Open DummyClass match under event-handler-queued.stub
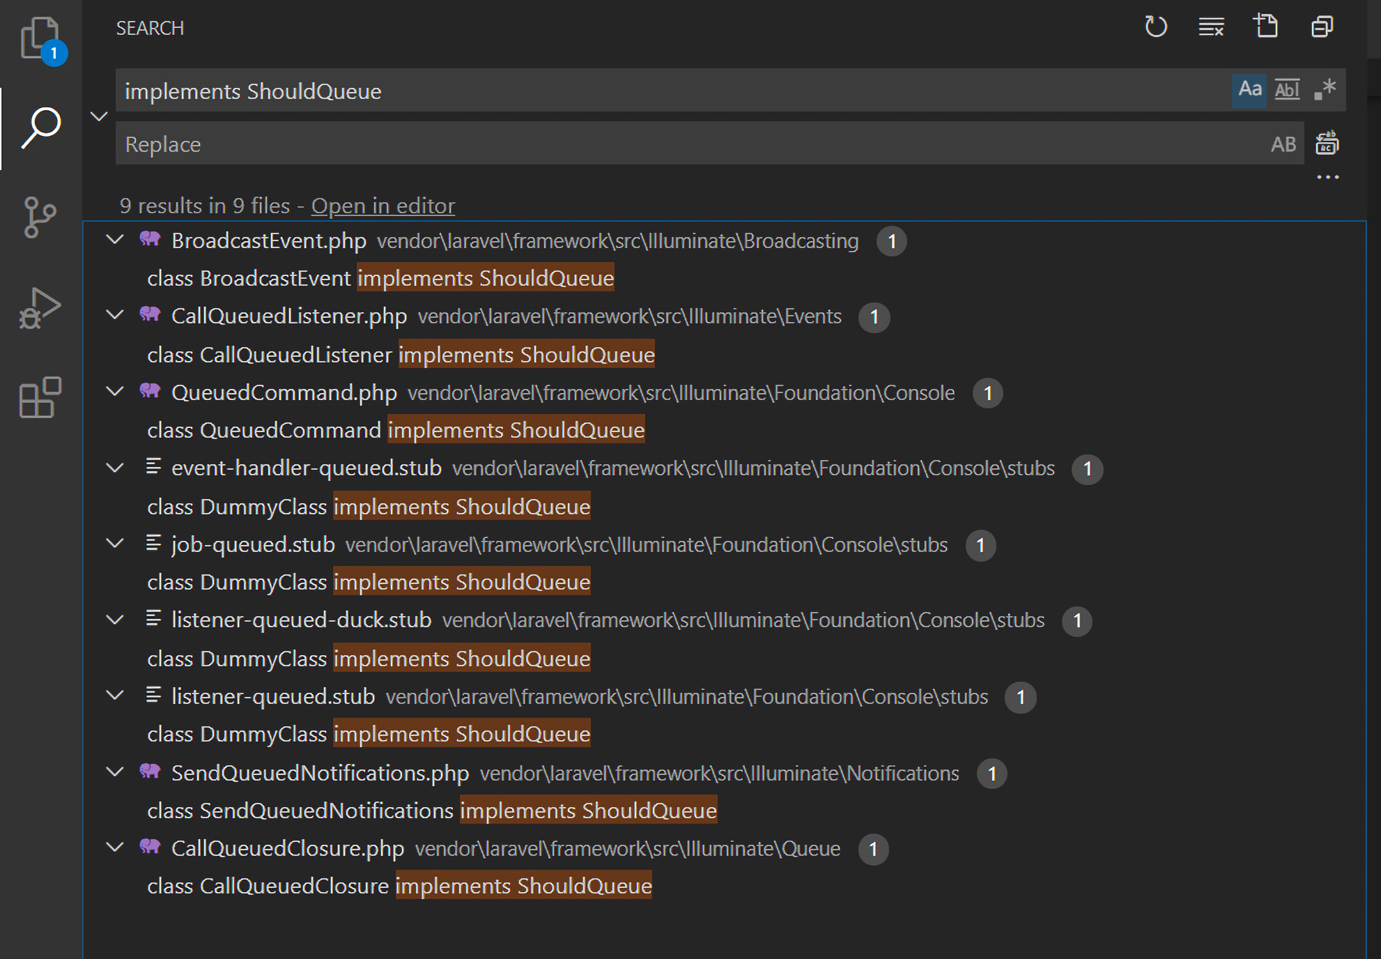The image size is (1381, 959). click(x=369, y=507)
